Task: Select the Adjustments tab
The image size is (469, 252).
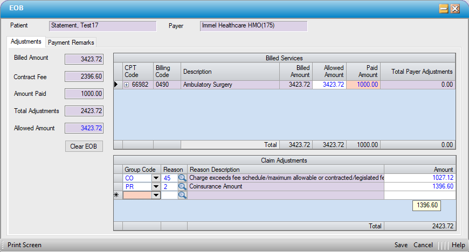Action: tap(26, 41)
